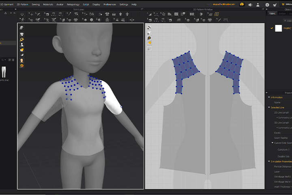Toggle avatar display in 3D viewport
The height and width of the screenshot is (195, 292).
[22, 45]
